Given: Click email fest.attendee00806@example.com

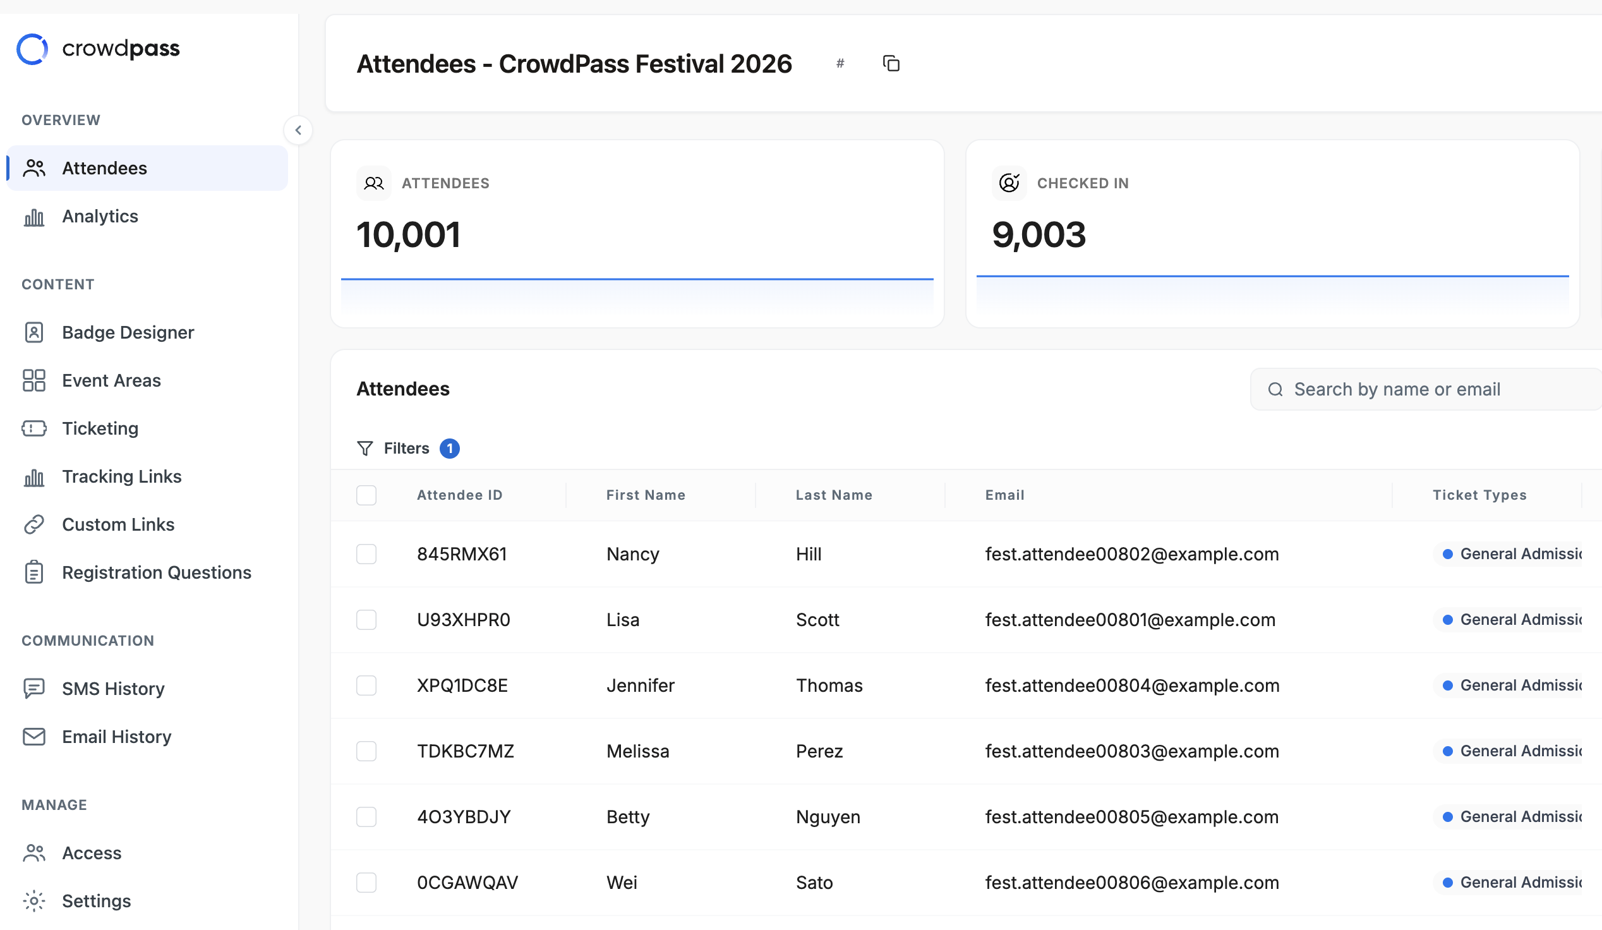Looking at the screenshot, I should click(x=1131, y=883).
